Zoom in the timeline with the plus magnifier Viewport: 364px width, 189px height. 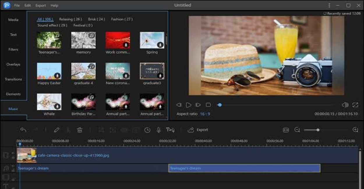tap(355, 130)
